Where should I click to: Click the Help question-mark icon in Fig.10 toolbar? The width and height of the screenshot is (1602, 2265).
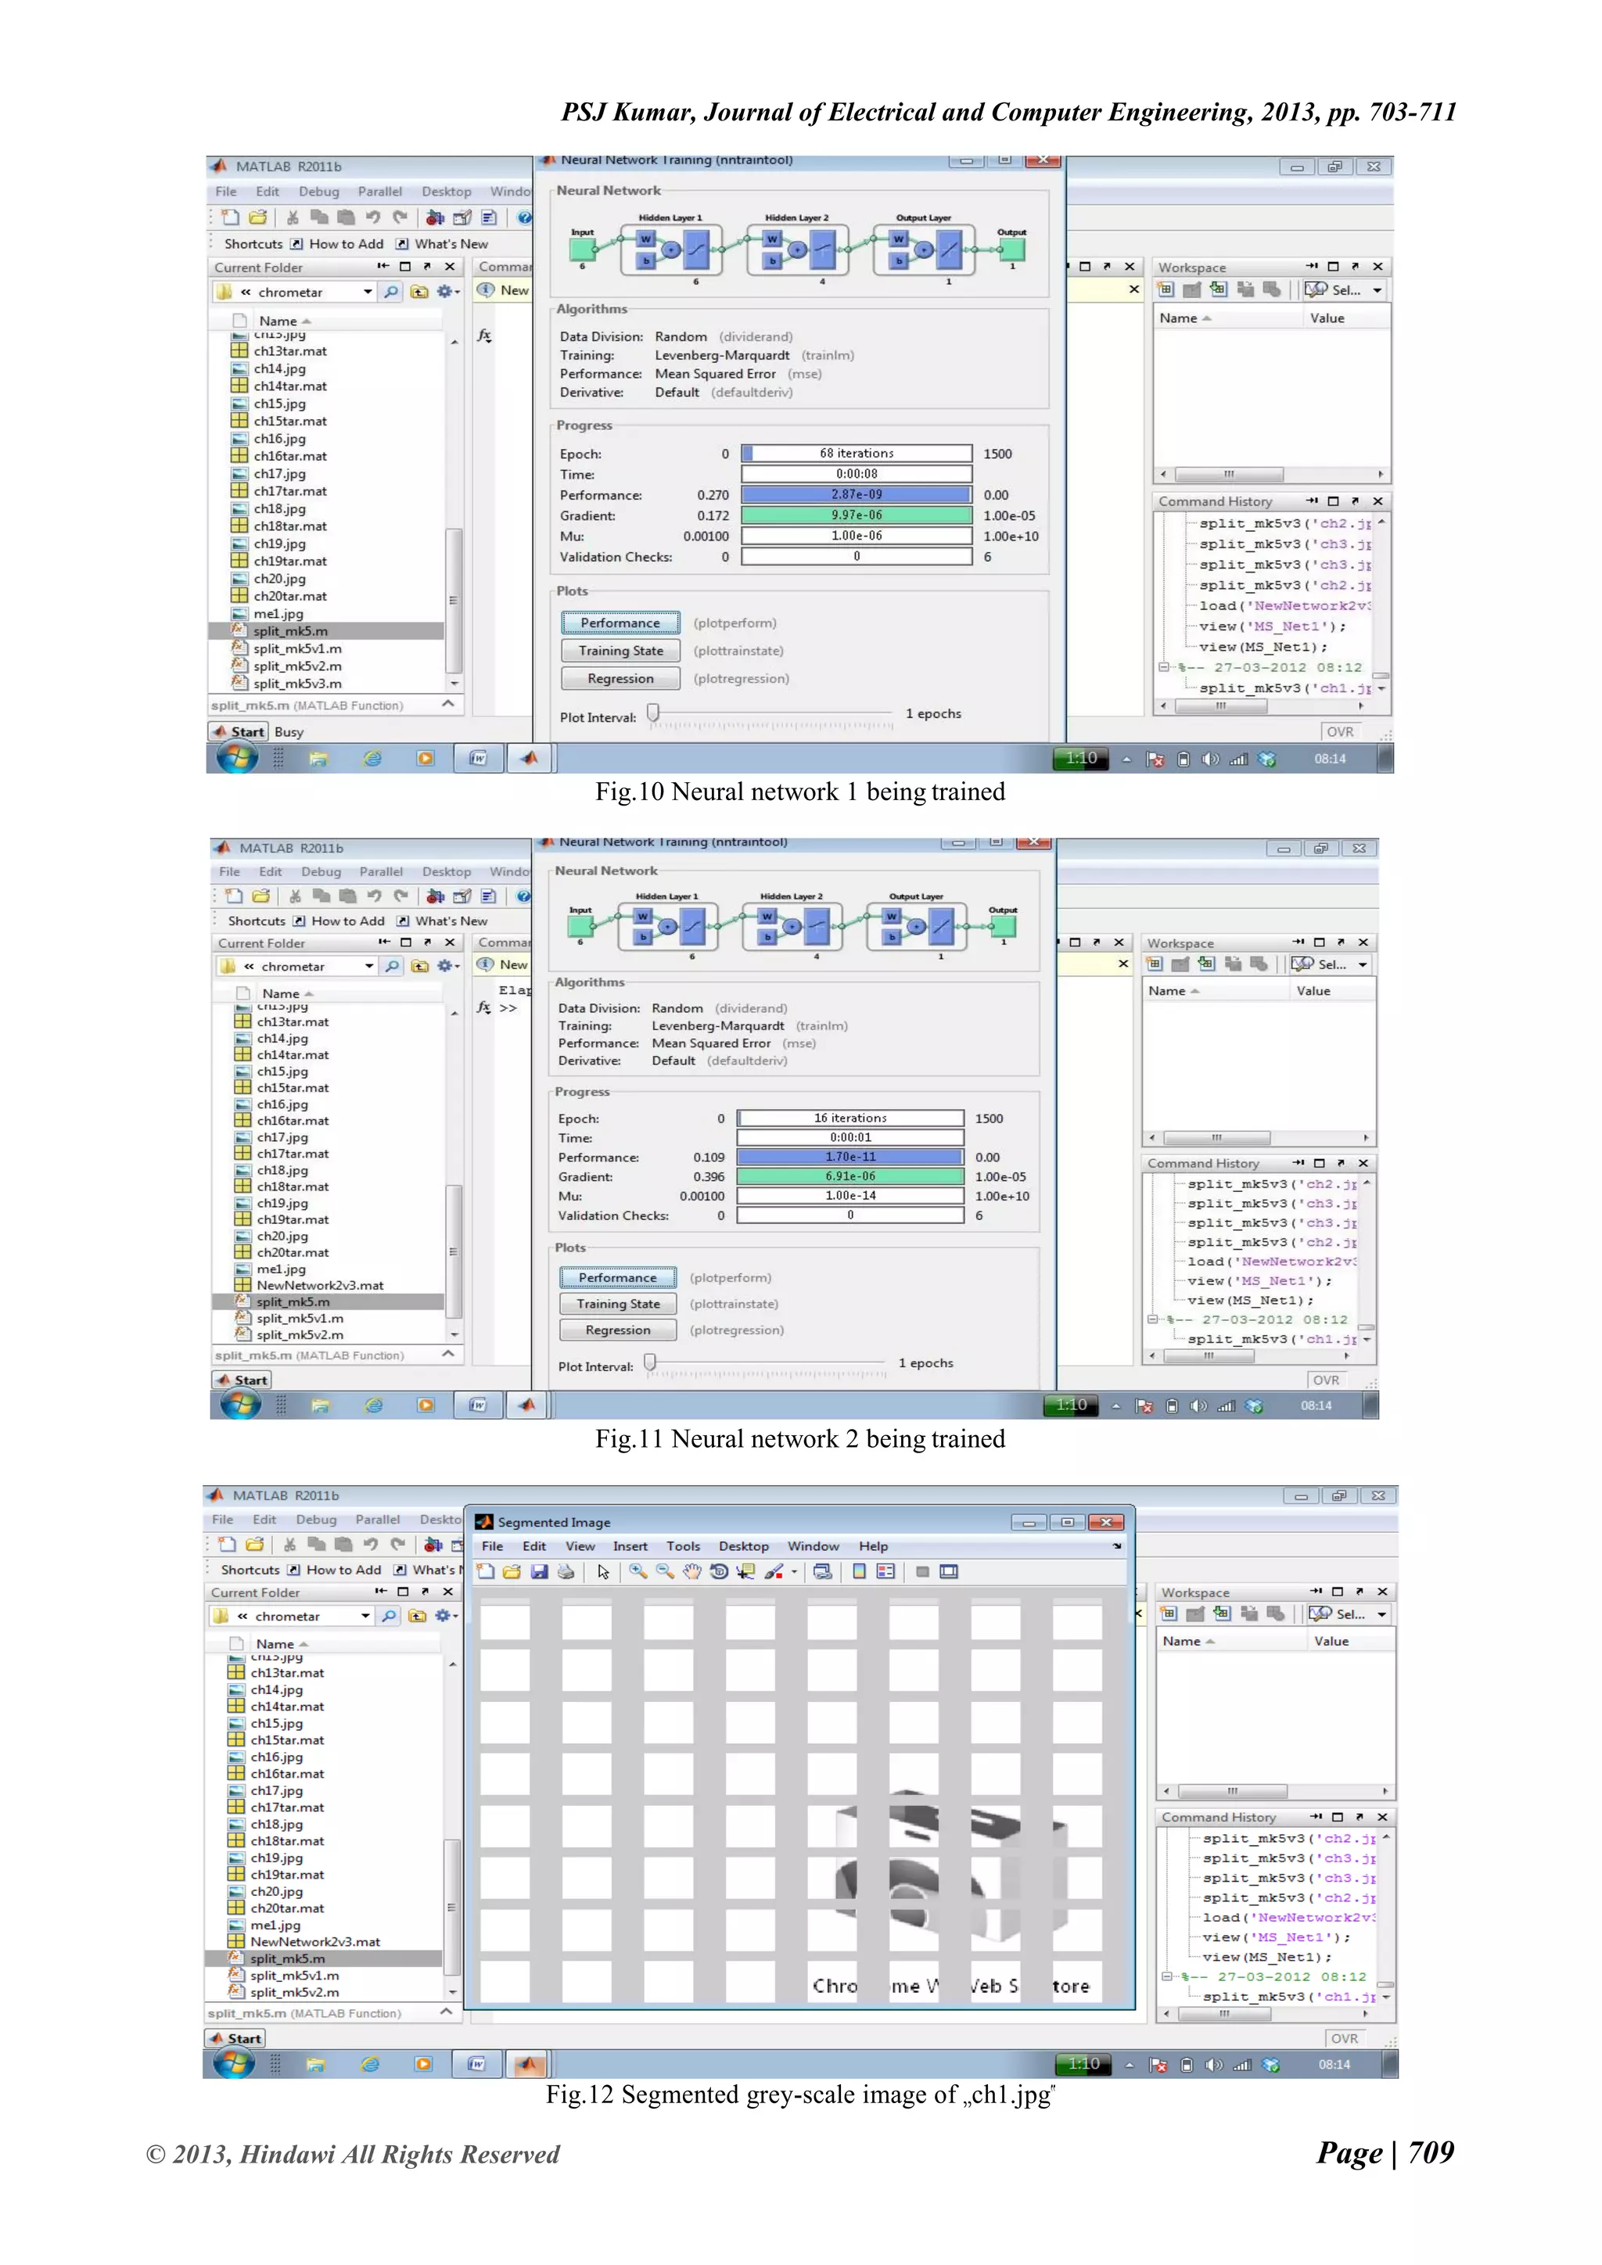click(x=525, y=217)
